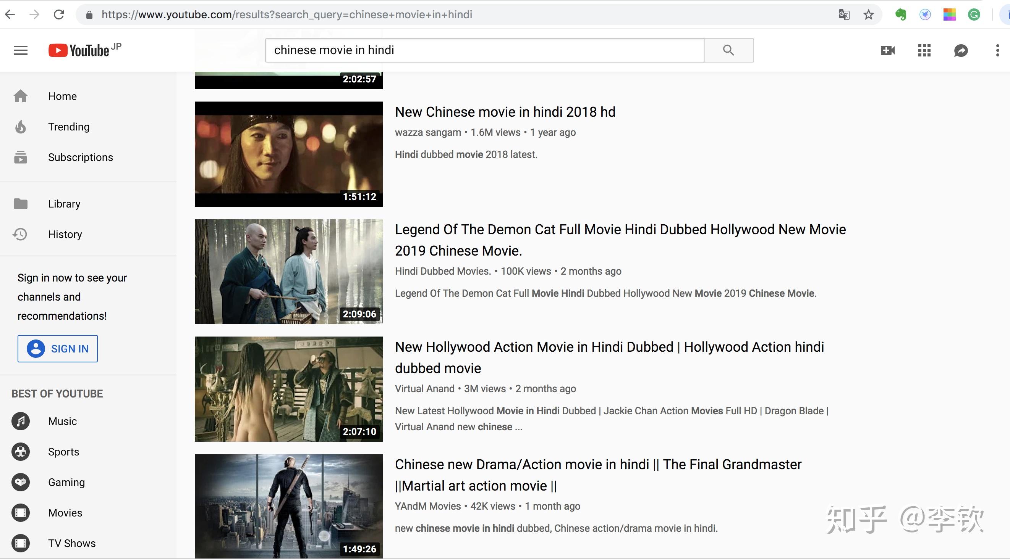Bookmark this page with the star icon
Screen dimensions: 1010x560
click(868, 15)
